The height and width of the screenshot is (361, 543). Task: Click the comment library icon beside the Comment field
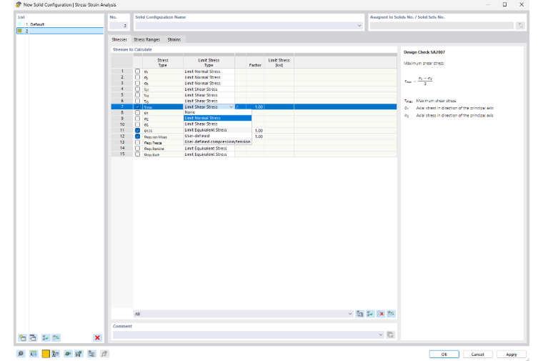pos(390,335)
